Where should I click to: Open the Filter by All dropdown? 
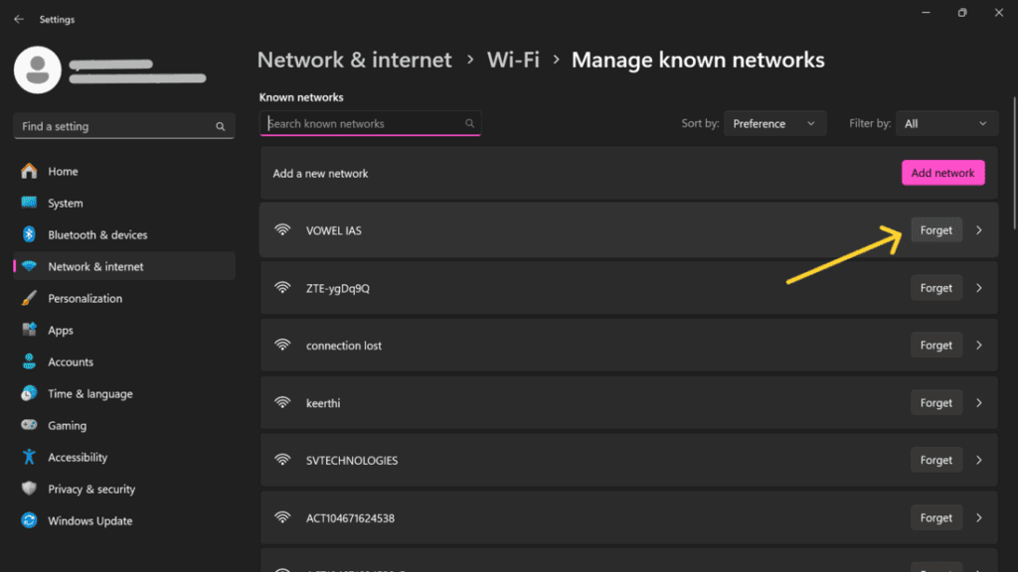(946, 124)
